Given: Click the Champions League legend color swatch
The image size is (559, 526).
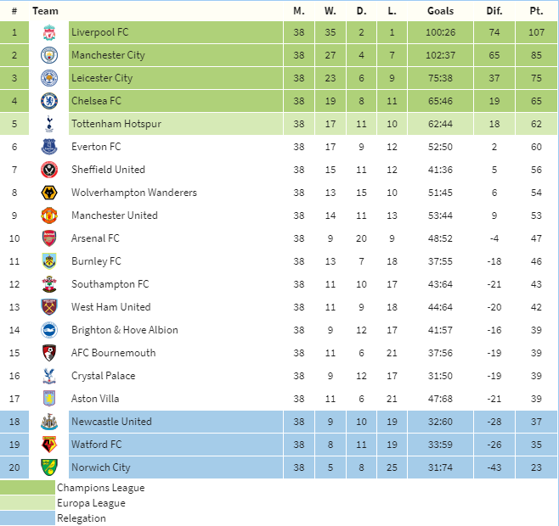Looking at the screenshot, I should tap(27, 488).
